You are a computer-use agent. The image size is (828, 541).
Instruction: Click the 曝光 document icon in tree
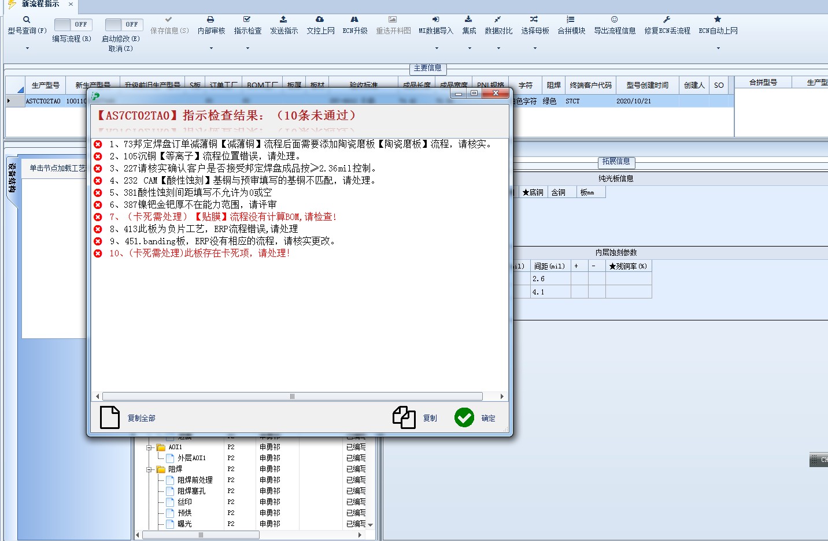point(171,524)
